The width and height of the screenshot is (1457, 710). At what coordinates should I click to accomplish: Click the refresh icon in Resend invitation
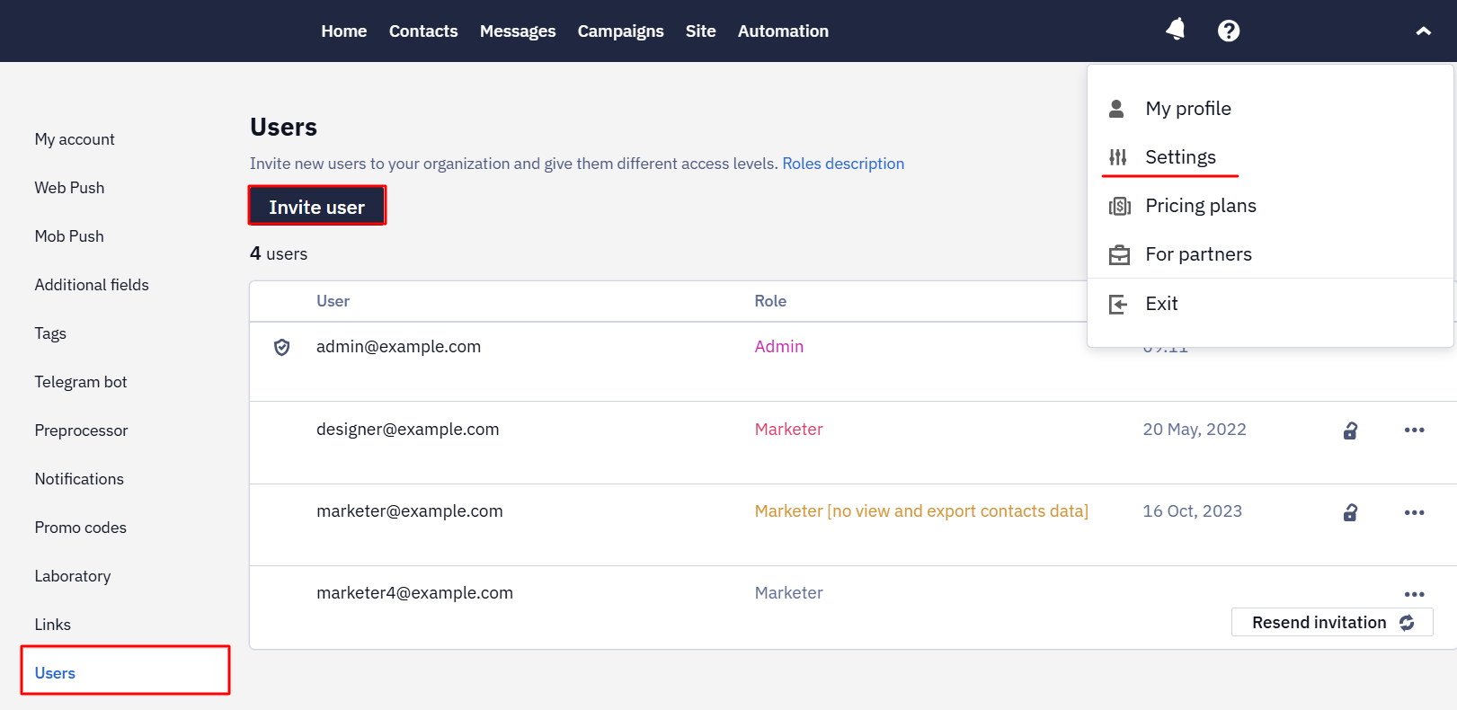click(x=1407, y=623)
